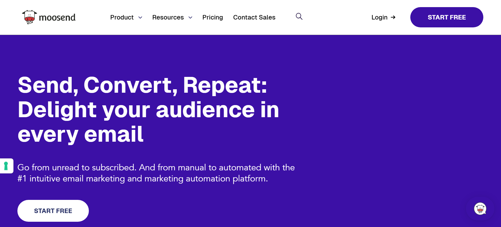Click the Moosend cow mascot logo
The height and width of the screenshot is (227, 501).
(x=29, y=17)
